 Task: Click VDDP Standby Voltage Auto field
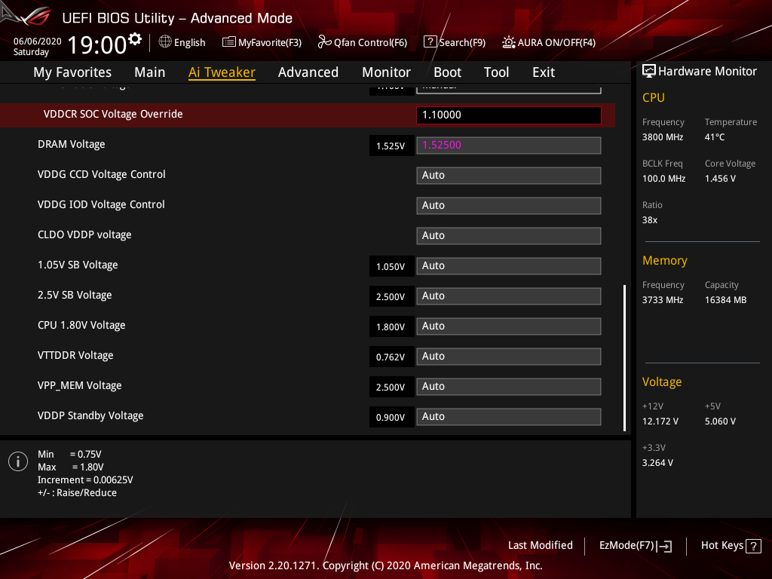pyautogui.click(x=509, y=416)
